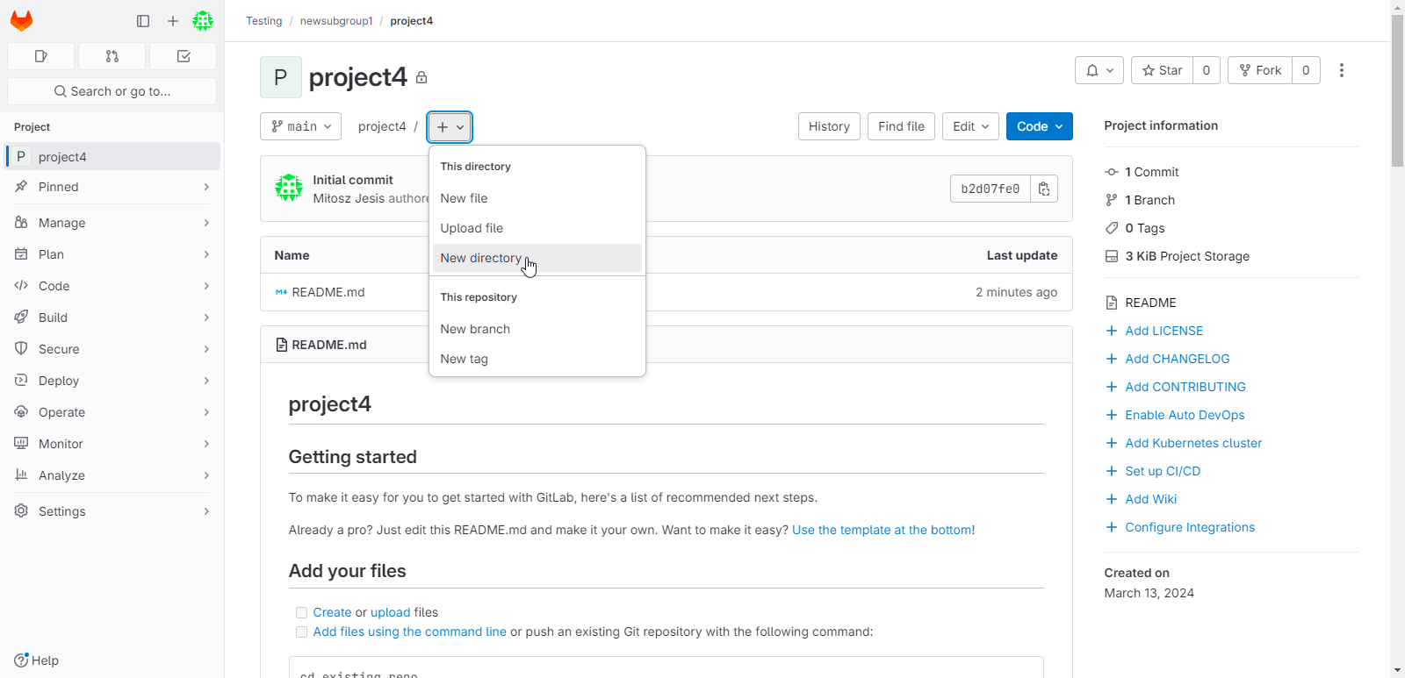Copy commit SHA with clipboard icon
Screen dimensions: 1405x678
[x=1044, y=189]
